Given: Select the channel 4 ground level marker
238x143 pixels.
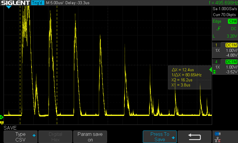Looking at the screenshot, I should 1,117.
